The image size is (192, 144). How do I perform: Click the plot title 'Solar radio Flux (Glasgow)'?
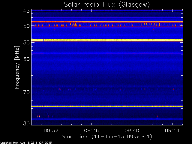tap(107, 5)
